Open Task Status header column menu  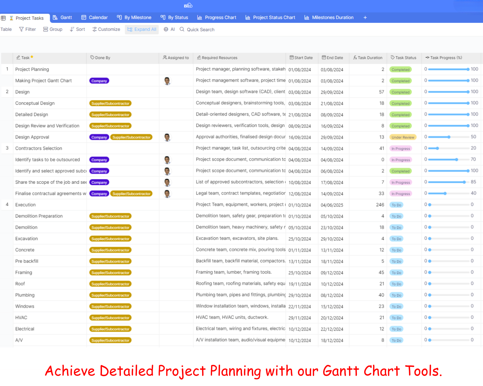(x=404, y=58)
